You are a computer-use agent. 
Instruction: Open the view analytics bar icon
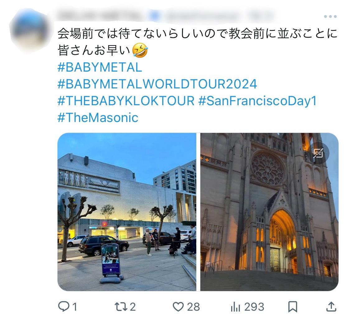pyautogui.click(x=236, y=307)
